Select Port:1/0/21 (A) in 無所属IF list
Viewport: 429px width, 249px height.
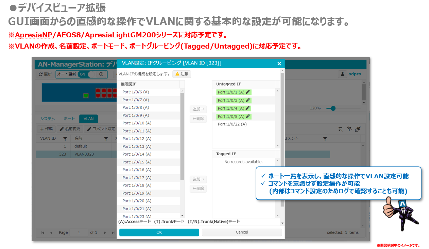148,209
